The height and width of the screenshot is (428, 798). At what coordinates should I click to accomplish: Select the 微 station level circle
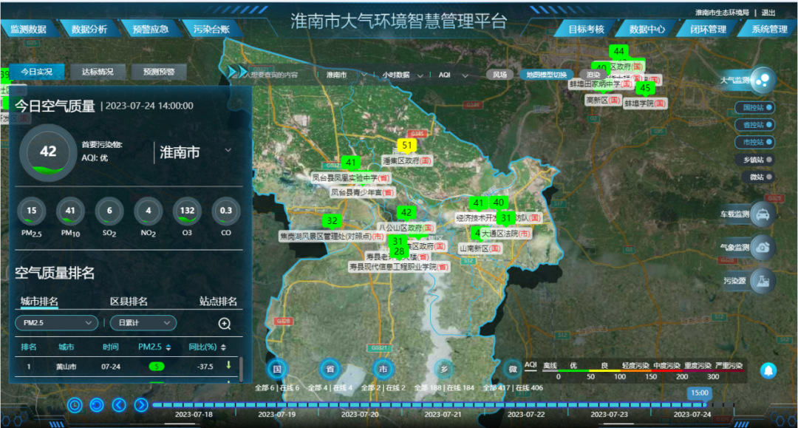coord(513,370)
